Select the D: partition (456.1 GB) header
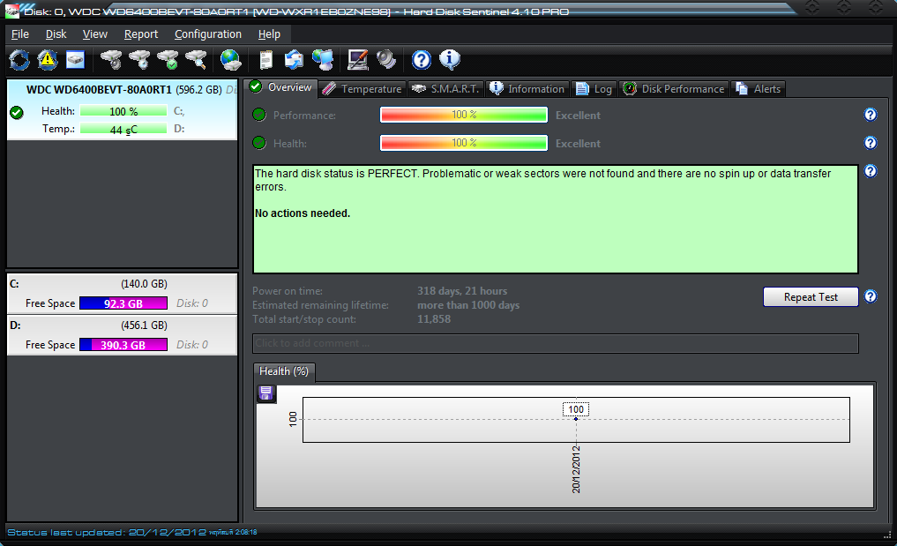 [x=122, y=325]
